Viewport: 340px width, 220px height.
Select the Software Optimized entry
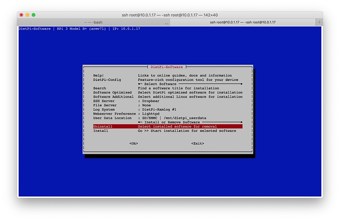(x=168, y=92)
